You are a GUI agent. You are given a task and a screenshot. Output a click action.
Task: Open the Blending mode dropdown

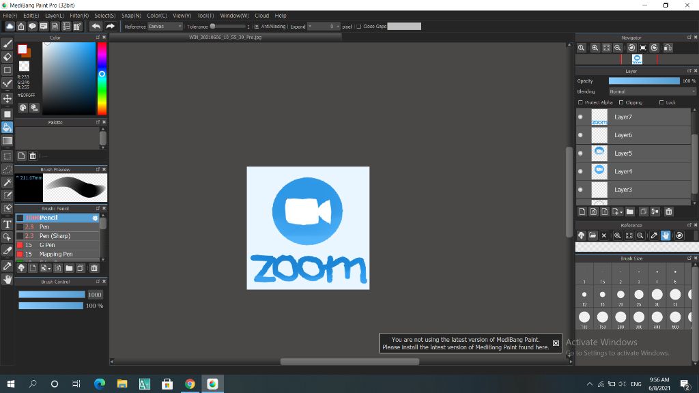(x=652, y=91)
